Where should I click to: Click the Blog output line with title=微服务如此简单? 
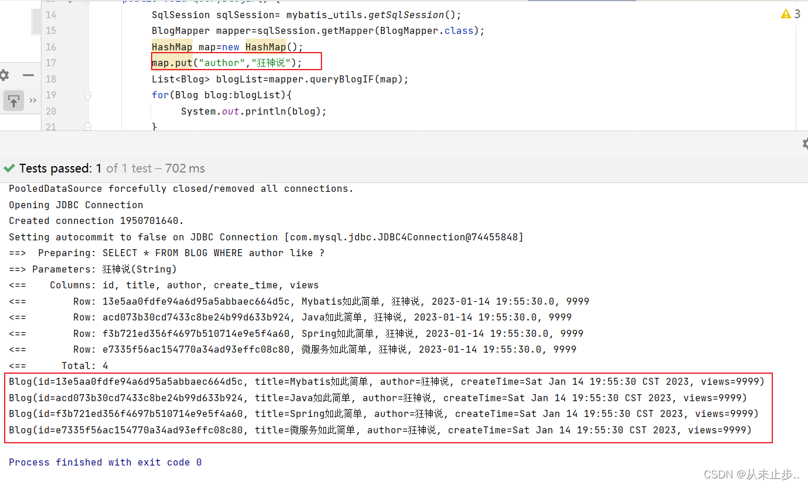[380, 430]
